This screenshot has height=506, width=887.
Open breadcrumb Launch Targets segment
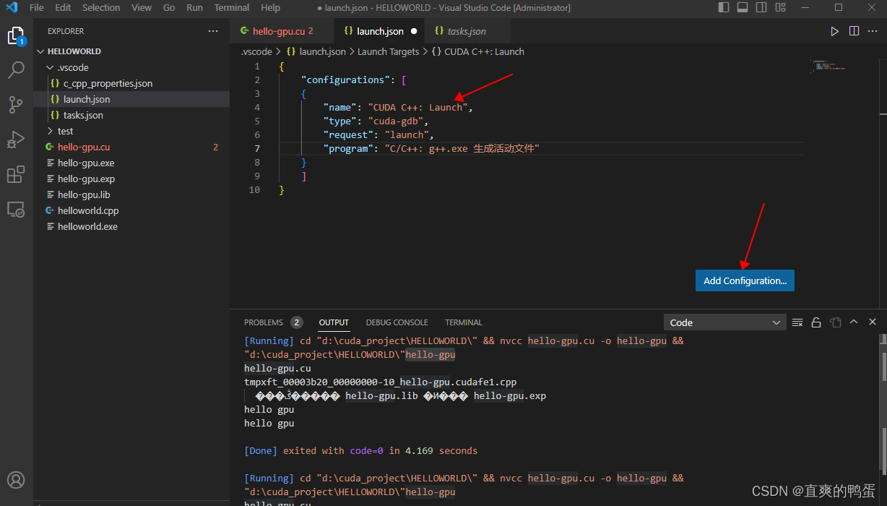(x=388, y=51)
